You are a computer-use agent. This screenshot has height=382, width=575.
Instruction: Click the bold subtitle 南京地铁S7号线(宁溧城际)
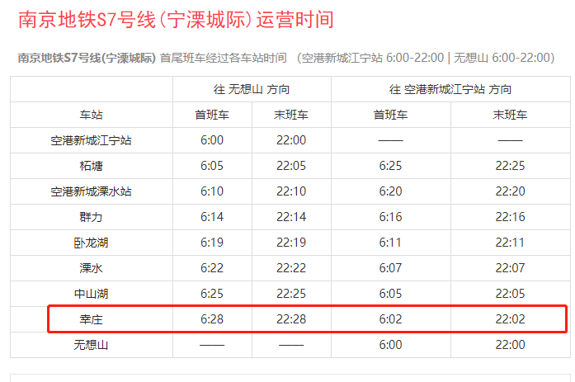(x=87, y=58)
